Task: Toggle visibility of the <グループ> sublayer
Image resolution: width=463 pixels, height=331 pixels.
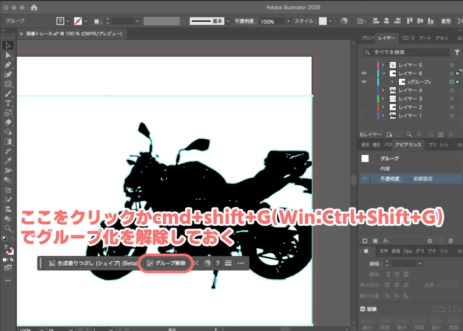Action: tap(364, 82)
